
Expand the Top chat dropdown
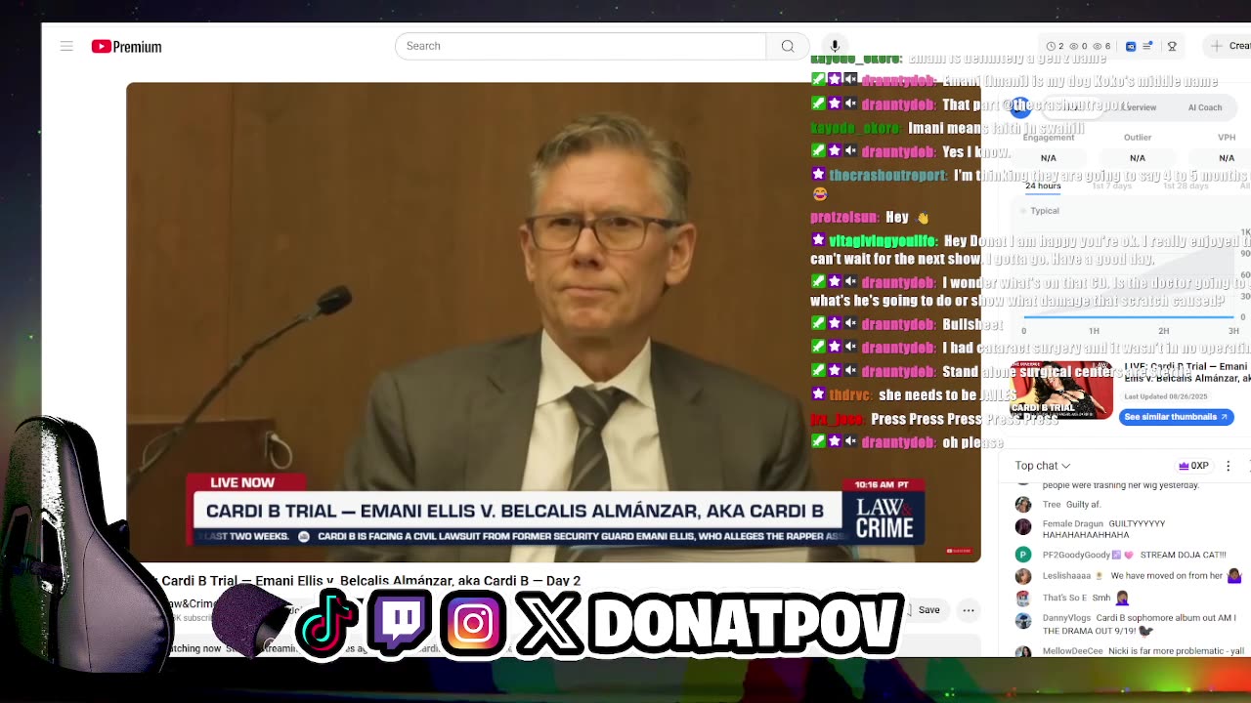point(1042,466)
